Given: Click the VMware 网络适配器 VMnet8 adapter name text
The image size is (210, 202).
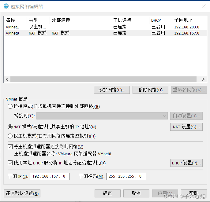Looking at the screenshot, I should coord(84,154).
